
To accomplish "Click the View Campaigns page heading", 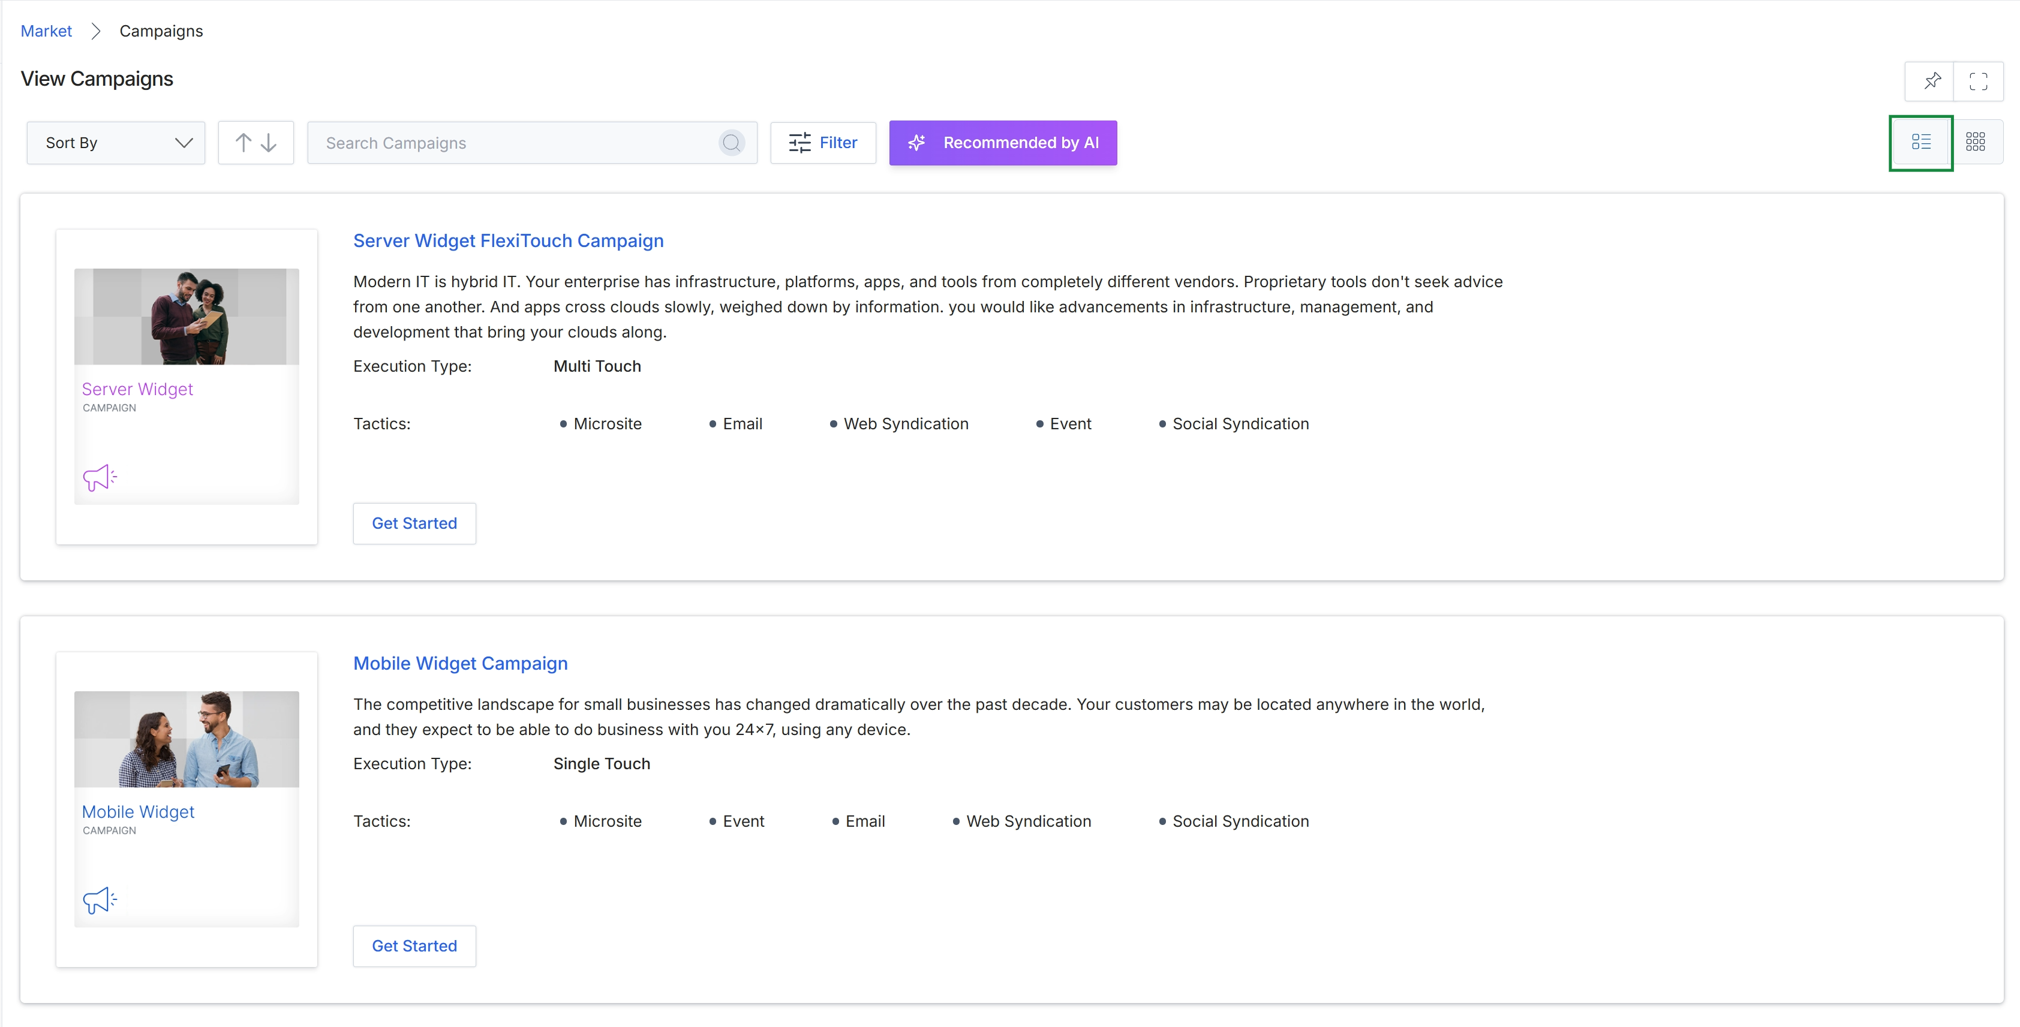I will click(x=97, y=79).
